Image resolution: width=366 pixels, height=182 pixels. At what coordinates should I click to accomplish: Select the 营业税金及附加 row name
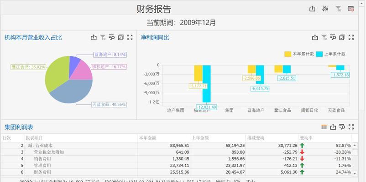tap(49, 152)
